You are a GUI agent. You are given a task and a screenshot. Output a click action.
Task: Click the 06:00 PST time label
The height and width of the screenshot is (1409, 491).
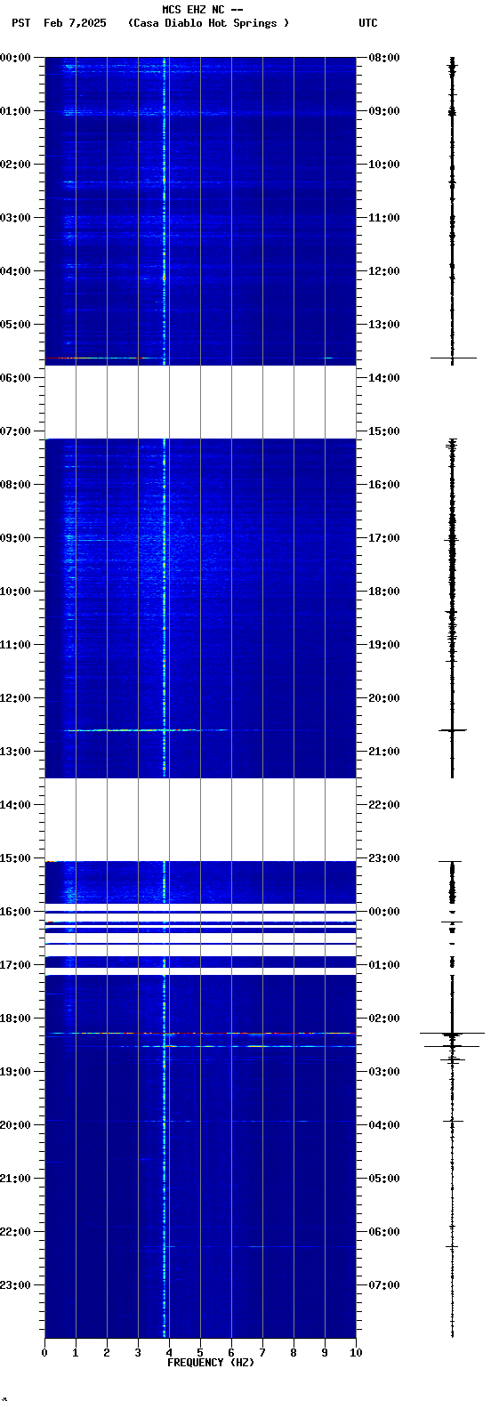pyautogui.click(x=16, y=378)
